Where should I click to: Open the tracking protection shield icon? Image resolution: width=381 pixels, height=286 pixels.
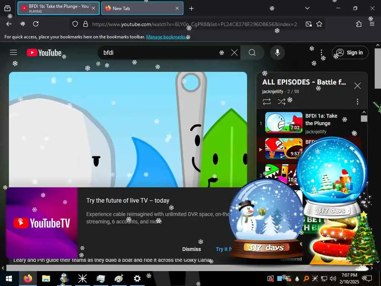point(75,24)
